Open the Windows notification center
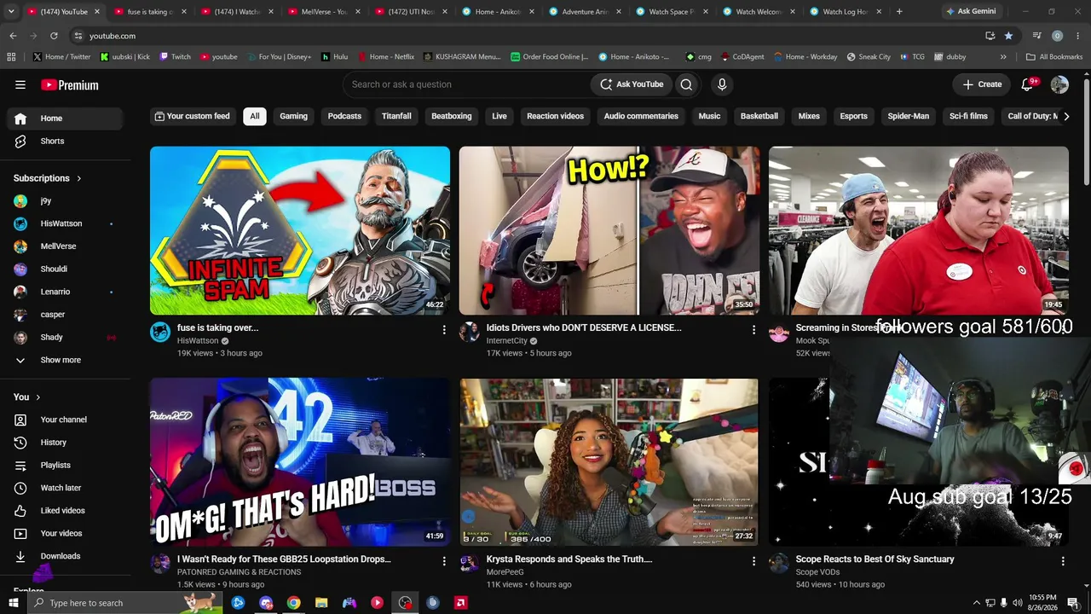 (1073, 603)
